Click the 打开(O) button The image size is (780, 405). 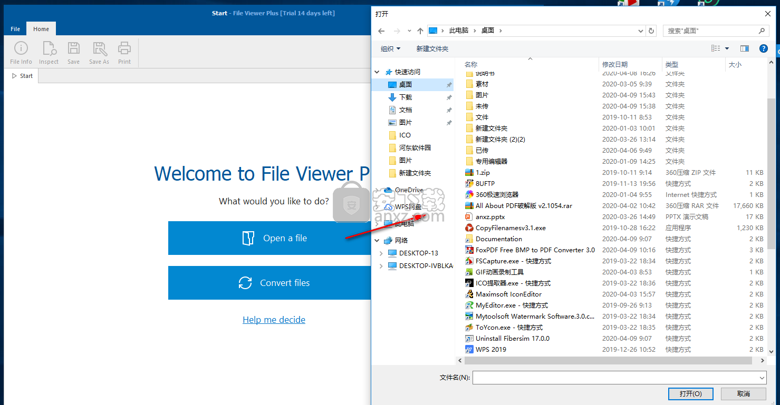click(x=690, y=394)
